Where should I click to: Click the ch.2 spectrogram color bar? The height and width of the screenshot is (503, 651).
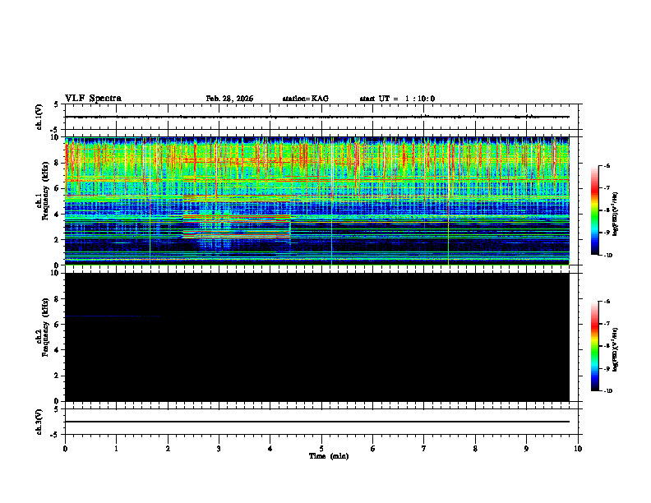coord(595,346)
